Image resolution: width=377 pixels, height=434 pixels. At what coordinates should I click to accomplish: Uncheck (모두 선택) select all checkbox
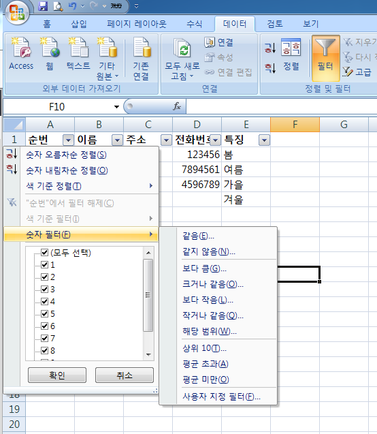pyautogui.click(x=44, y=252)
